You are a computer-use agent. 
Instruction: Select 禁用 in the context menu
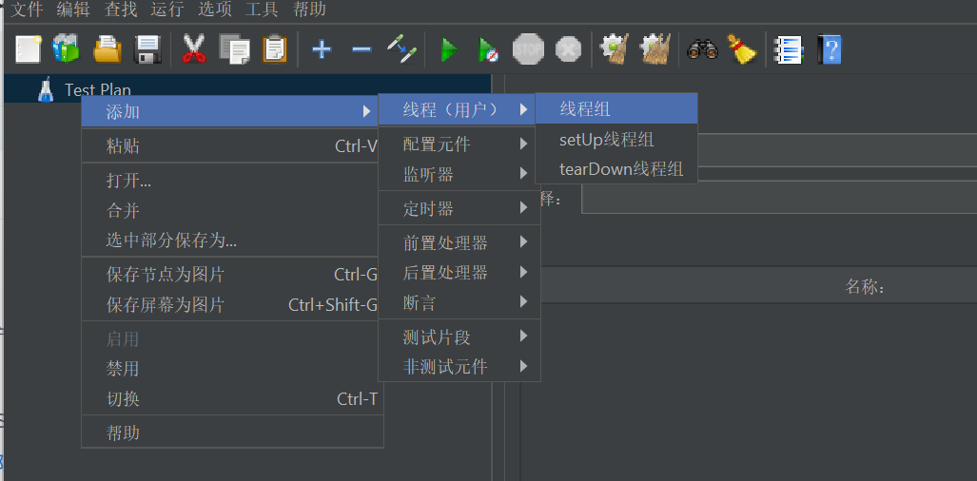[232, 369]
